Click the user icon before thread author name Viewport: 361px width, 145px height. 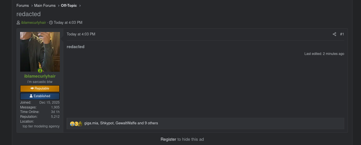(x=18, y=23)
